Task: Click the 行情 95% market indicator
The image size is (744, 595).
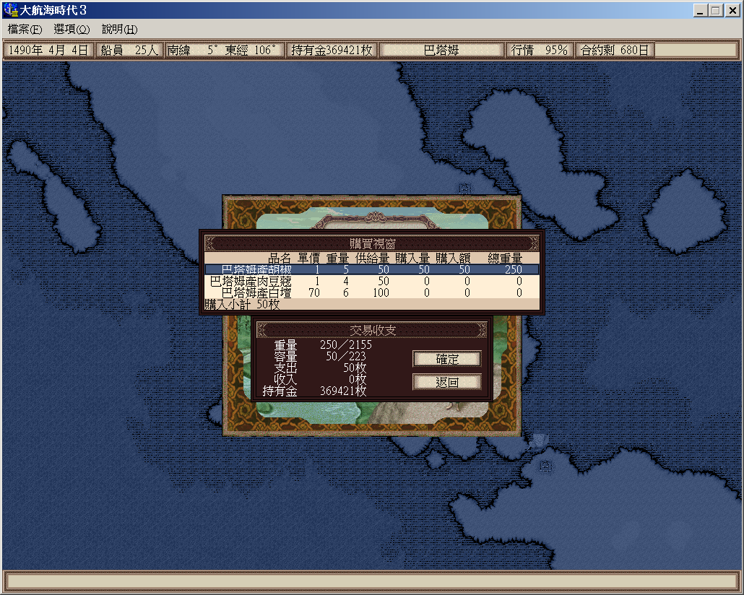Action: click(x=540, y=51)
